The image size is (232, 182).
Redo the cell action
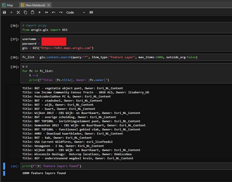61,13
